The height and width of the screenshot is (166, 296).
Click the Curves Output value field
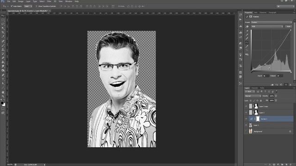[x=279, y=76]
